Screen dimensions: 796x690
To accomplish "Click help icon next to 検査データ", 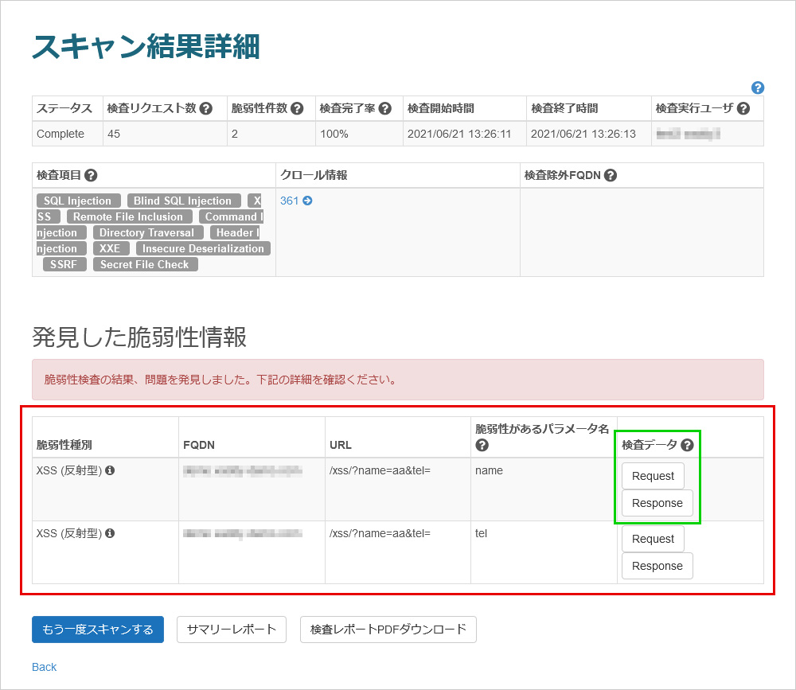I will 687,445.
